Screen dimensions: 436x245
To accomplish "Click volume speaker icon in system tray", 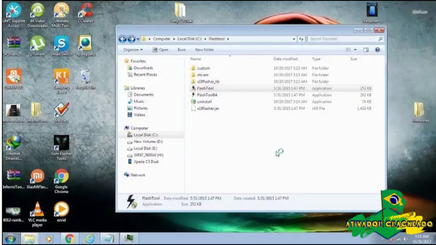I will (406, 239).
